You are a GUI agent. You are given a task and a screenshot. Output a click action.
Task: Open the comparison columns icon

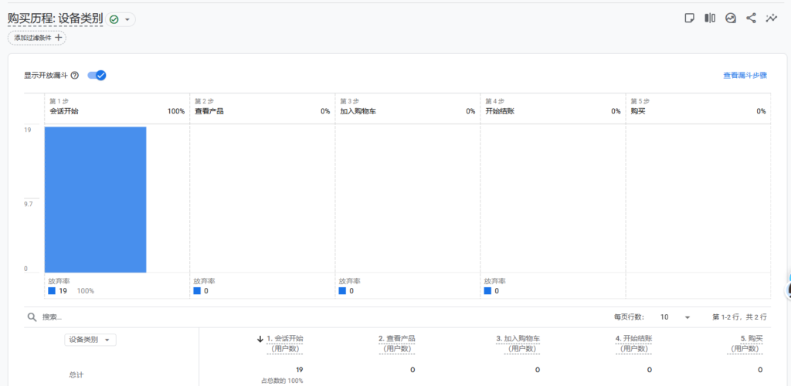710,19
